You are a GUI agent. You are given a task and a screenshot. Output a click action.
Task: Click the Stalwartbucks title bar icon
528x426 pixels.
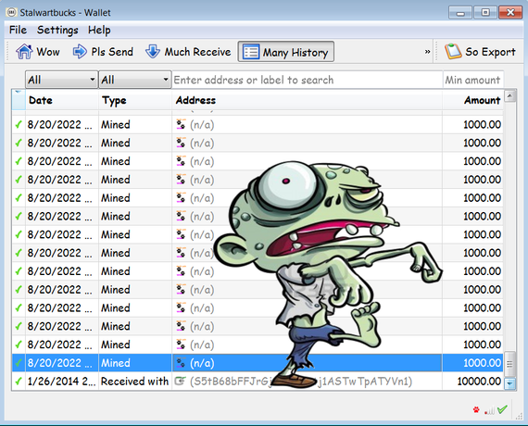point(11,12)
